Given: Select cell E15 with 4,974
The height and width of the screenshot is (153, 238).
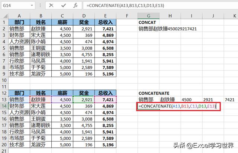Looking at the screenshot, I should coord(105,113).
